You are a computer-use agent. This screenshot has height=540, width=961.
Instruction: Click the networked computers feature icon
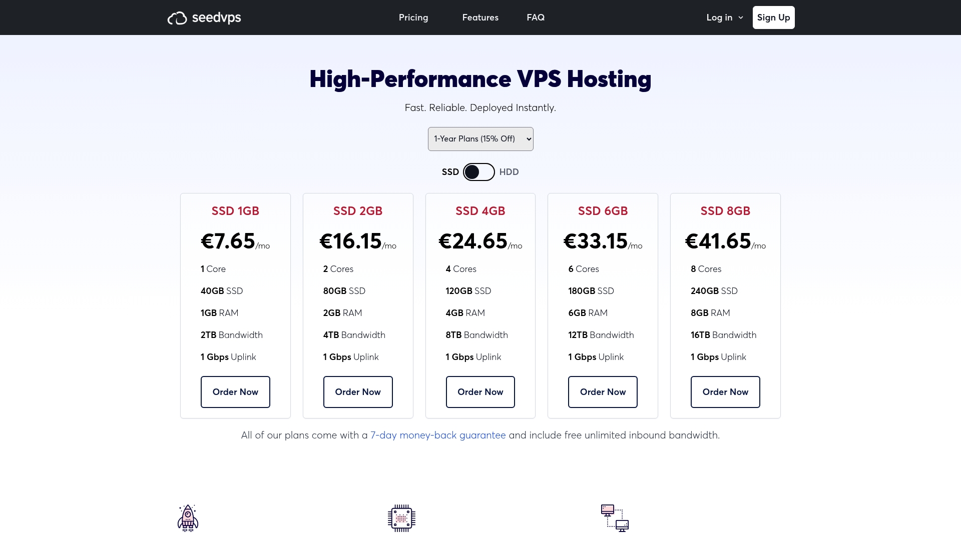coord(615,517)
